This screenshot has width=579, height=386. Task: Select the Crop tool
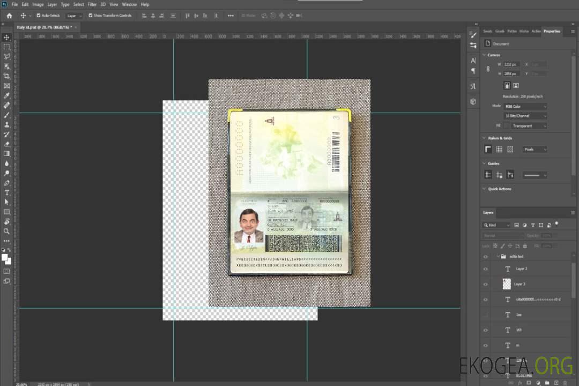tap(7, 76)
